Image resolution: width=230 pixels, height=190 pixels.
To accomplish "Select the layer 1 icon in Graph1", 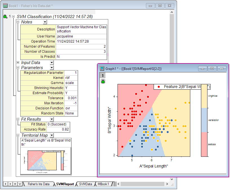I will [102, 75].
